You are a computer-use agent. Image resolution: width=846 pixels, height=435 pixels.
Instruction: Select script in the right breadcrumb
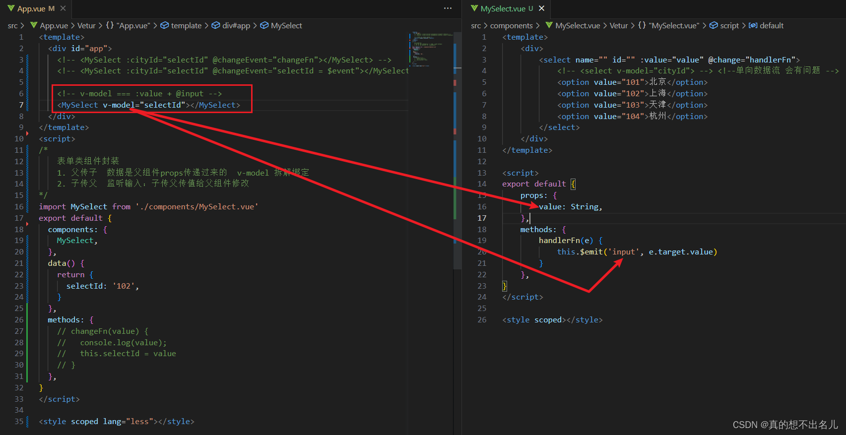729,25
